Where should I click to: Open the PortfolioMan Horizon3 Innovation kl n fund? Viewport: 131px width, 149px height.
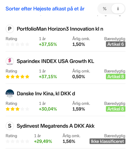60,29
